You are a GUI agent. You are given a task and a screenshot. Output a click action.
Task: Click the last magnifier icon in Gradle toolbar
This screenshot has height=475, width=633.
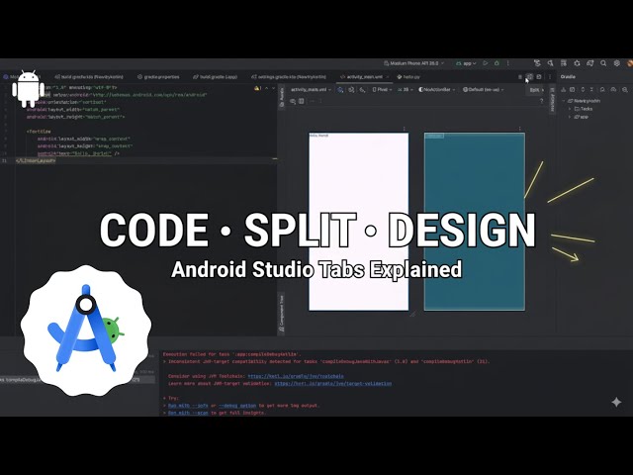[625, 90]
